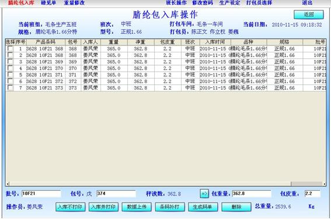
Task: Open the 打包员选择 menu
Action: (x=259, y=3)
